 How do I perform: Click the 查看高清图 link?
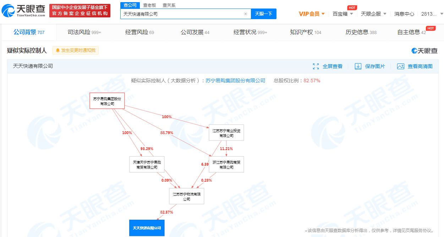click(420, 66)
